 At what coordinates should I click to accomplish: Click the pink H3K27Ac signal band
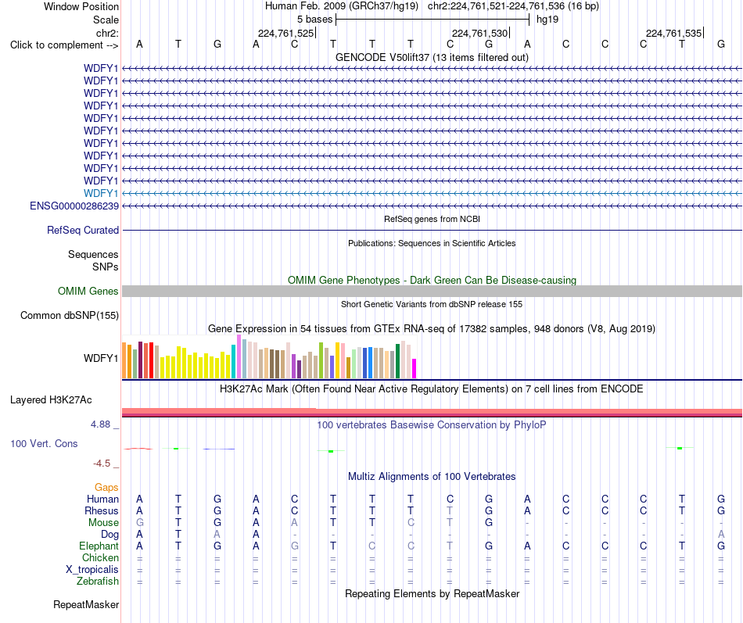[432, 412]
